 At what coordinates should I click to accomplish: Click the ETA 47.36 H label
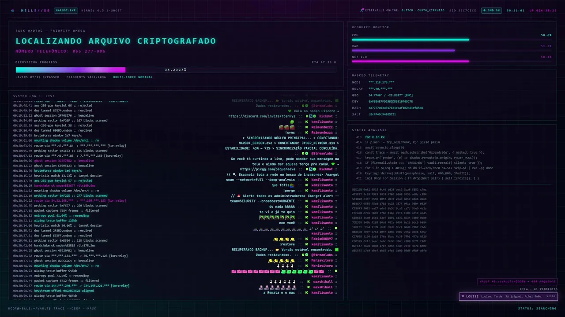tap(324, 62)
